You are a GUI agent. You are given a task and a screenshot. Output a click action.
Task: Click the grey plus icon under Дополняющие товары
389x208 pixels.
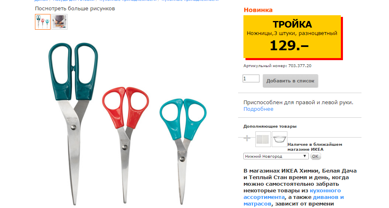pyautogui.click(x=247, y=138)
